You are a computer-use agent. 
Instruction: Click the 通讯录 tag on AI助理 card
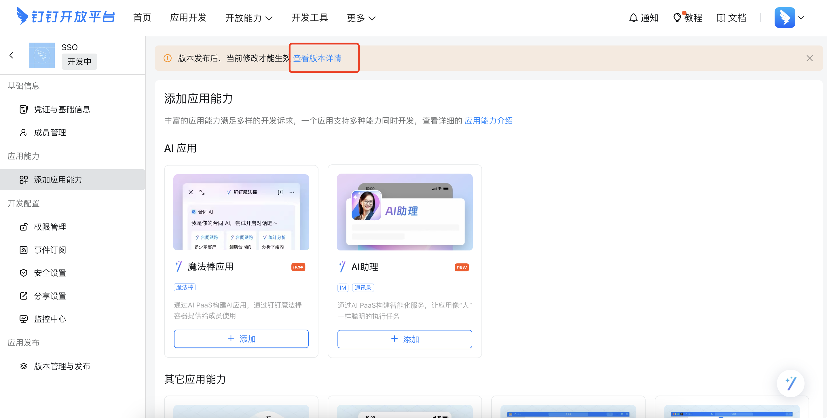[x=363, y=288]
